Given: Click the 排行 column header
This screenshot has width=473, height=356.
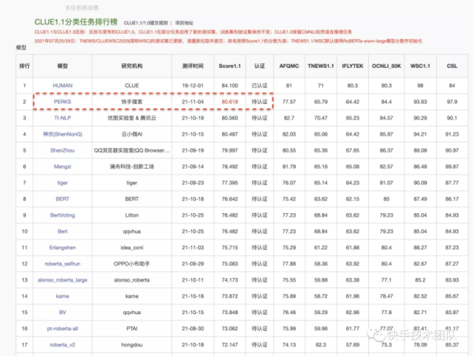Looking at the screenshot, I should (24, 66).
